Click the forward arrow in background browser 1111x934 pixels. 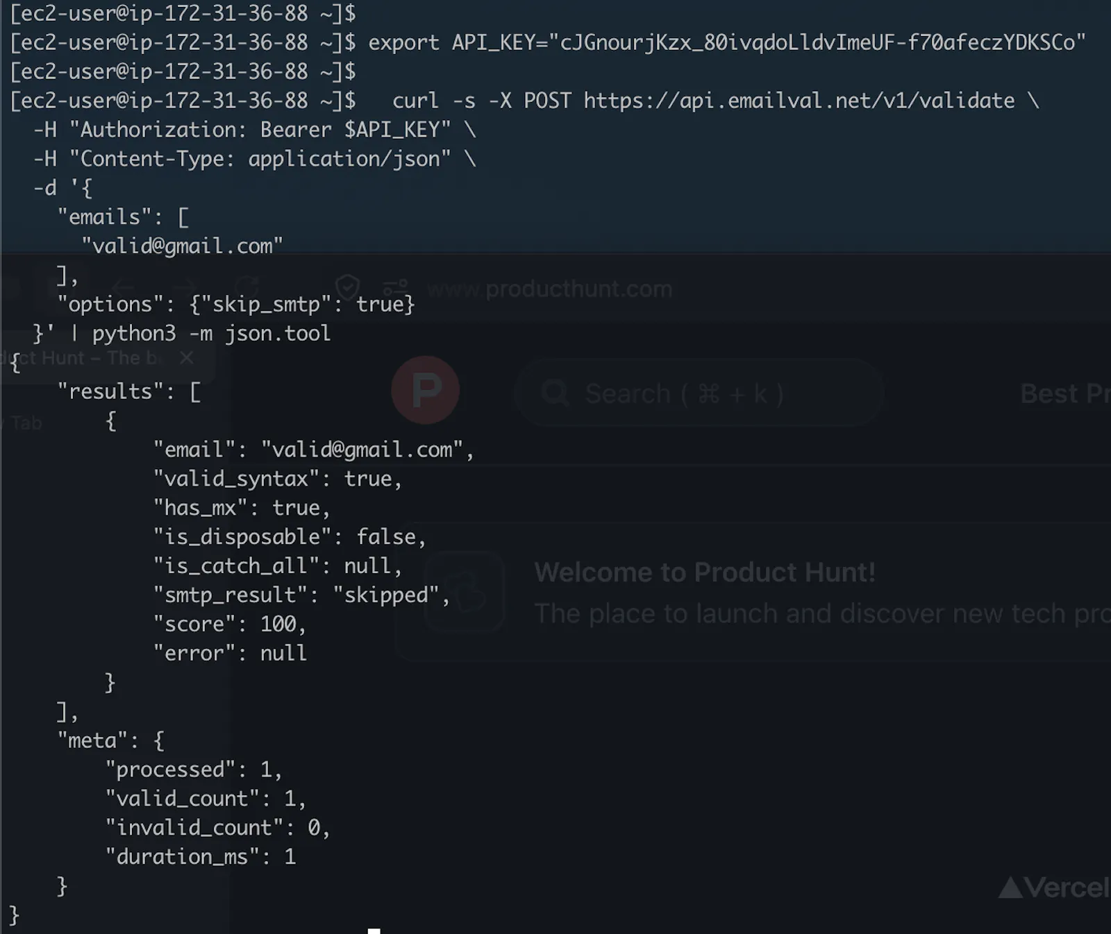click(x=184, y=287)
